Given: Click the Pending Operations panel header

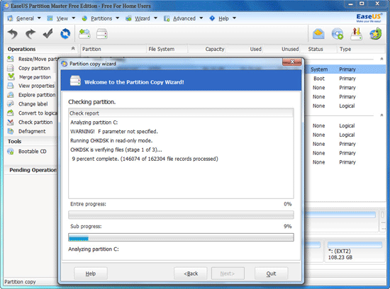Looking at the screenshot, I should [x=30, y=170].
